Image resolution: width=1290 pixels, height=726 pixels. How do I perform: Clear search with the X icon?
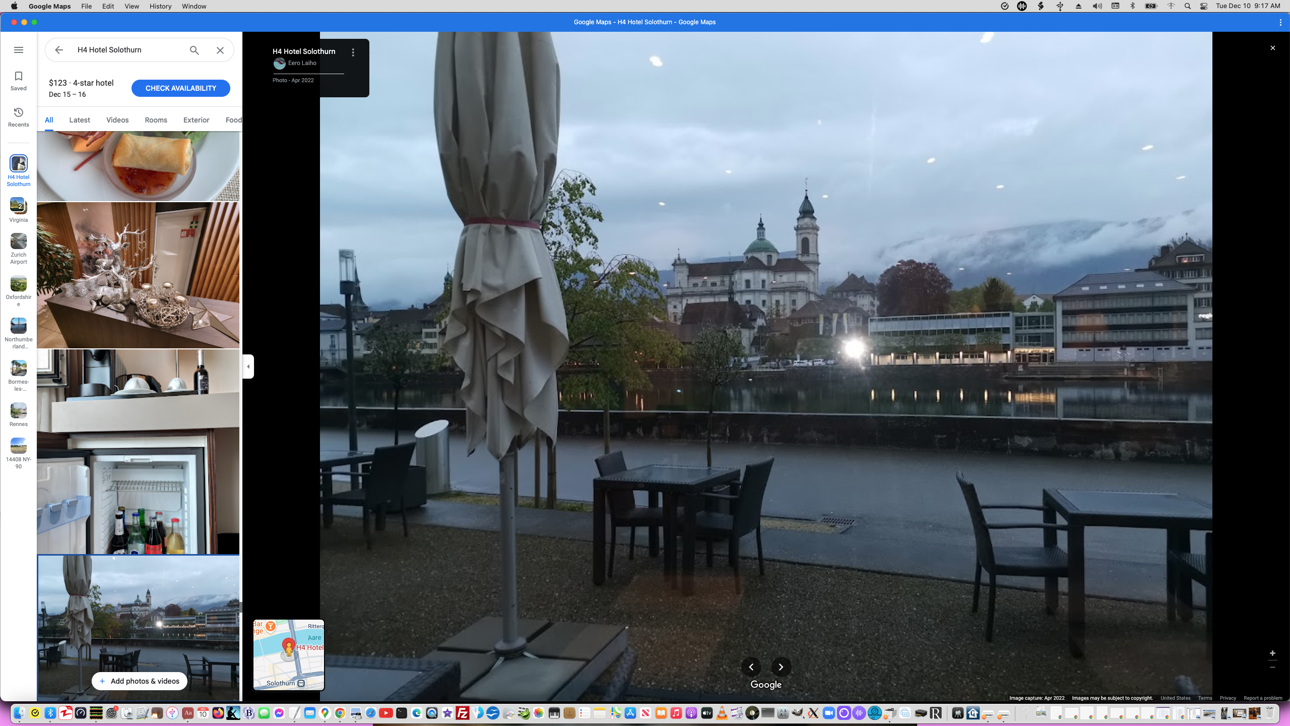click(x=220, y=50)
